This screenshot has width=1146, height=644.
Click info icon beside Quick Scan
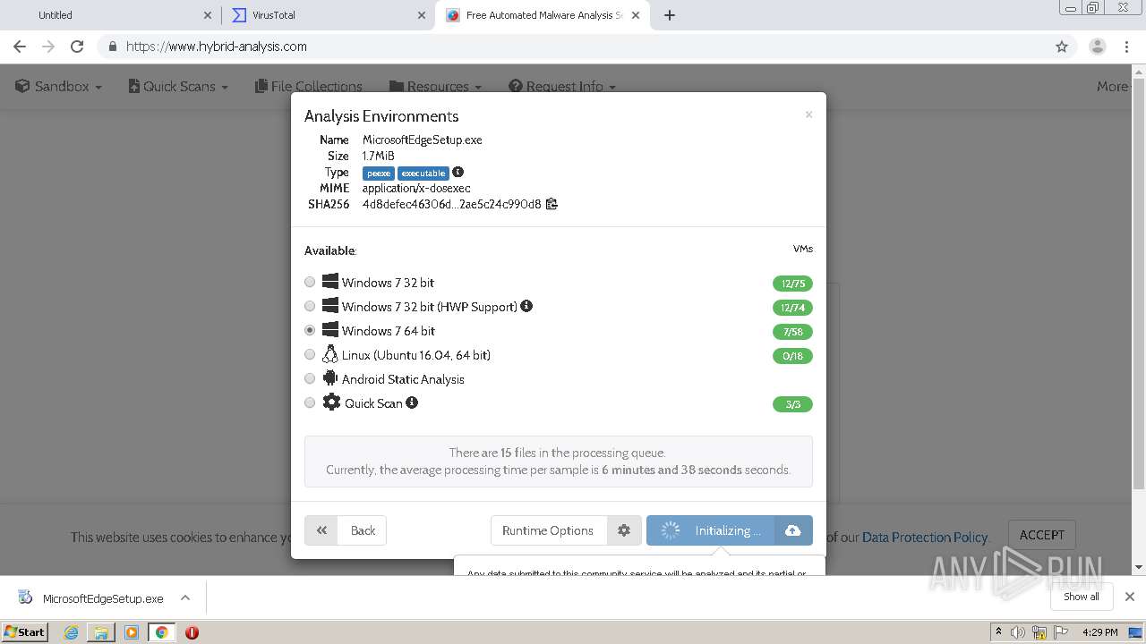click(x=412, y=402)
